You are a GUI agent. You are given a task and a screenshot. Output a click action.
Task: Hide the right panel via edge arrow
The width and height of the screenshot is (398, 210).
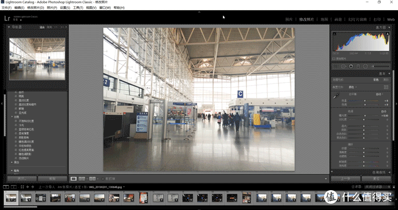tap(396, 103)
